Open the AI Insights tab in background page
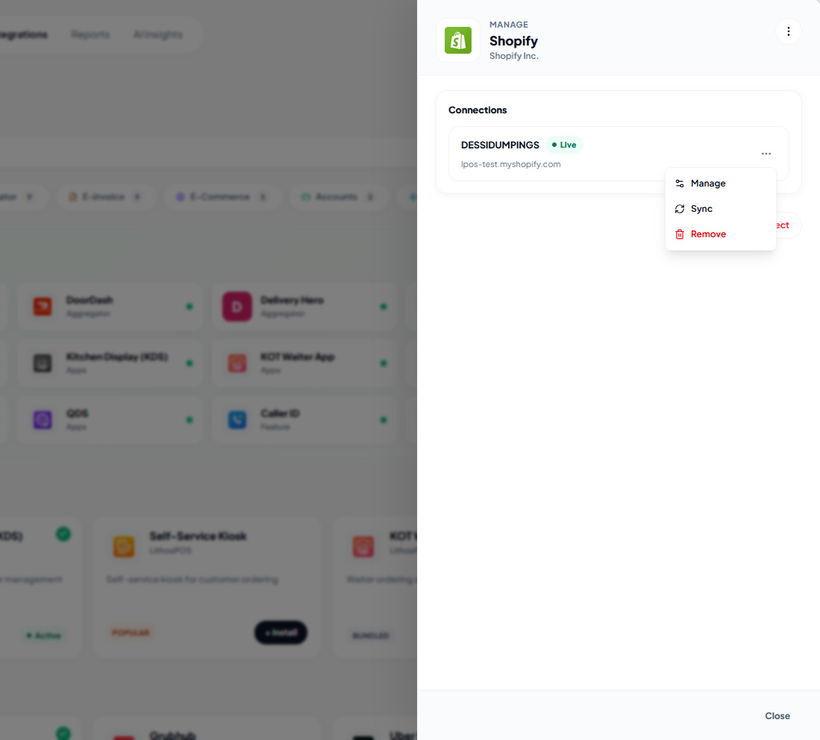820x740 pixels. pos(157,34)
